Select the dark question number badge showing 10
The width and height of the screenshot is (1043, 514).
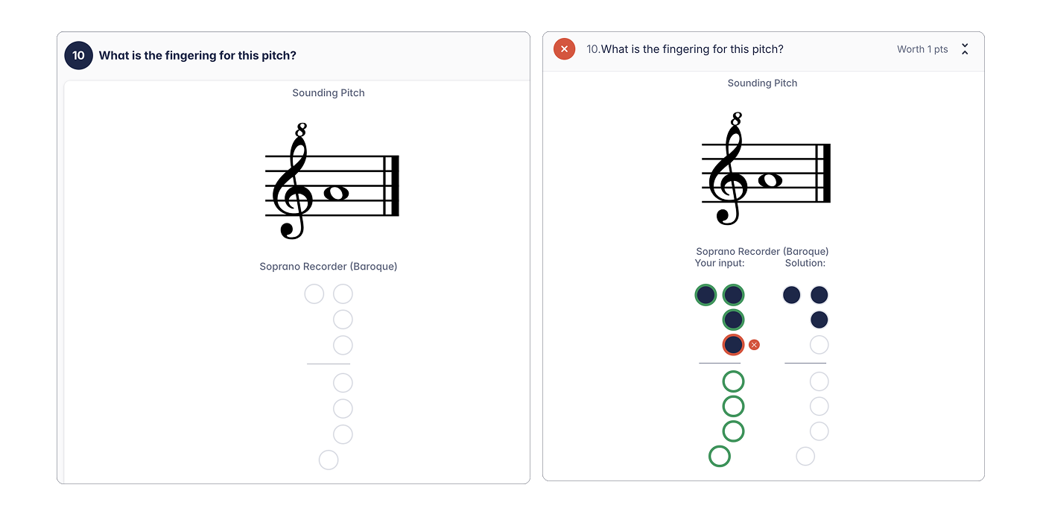(78, 55)
